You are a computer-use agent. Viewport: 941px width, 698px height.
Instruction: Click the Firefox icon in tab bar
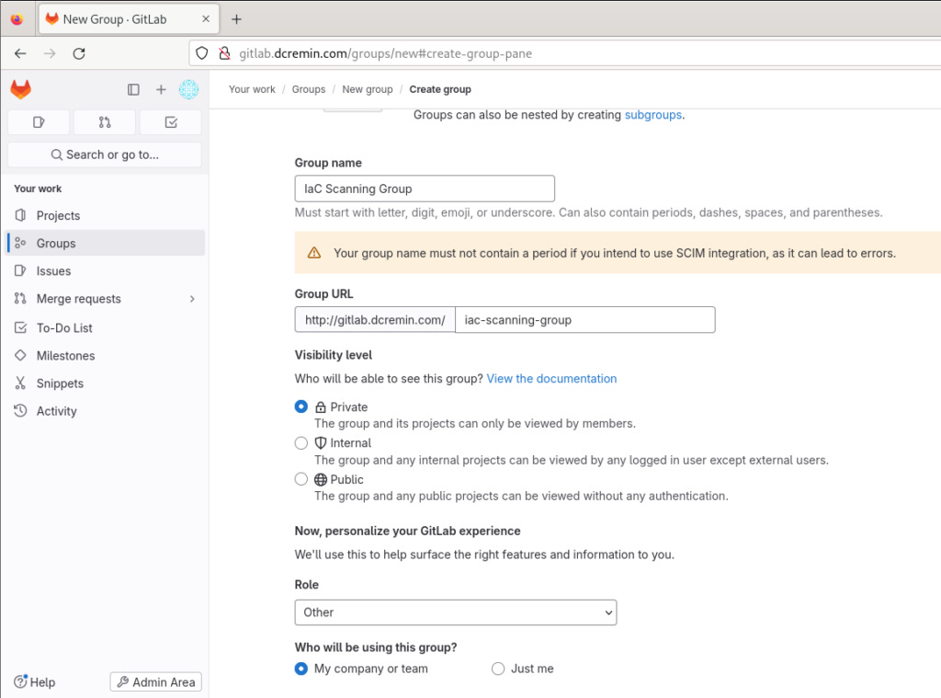17,19
